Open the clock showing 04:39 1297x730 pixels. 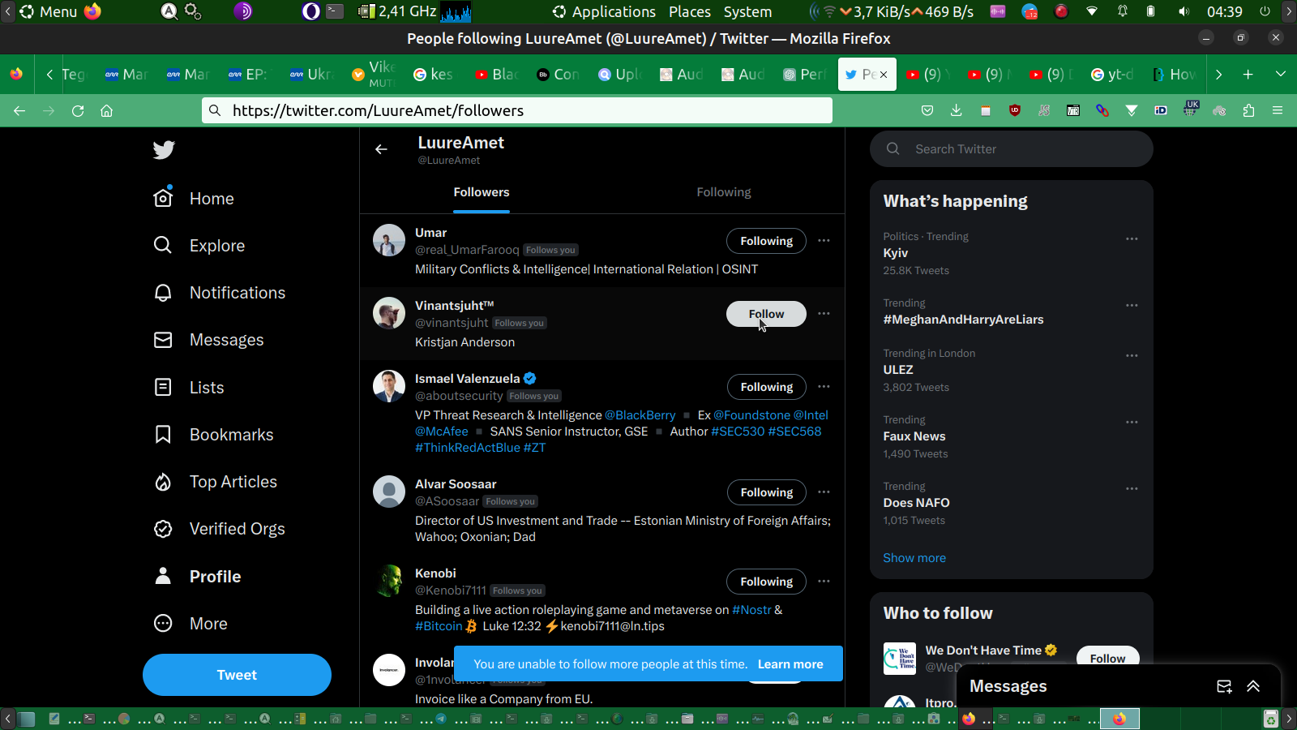click(x=1224, y=12)
